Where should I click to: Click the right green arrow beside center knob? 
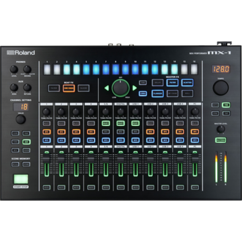coord(135,88)
